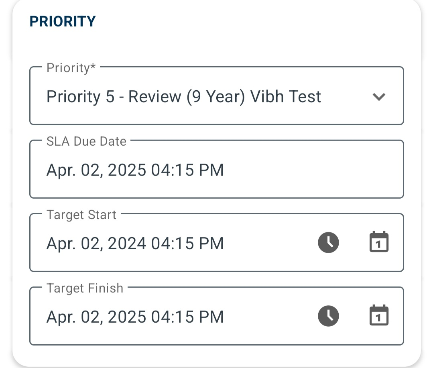
Task: Click the 04:15 PM time in Target Start
Action: pyautogui.click(x=187, y=244)
